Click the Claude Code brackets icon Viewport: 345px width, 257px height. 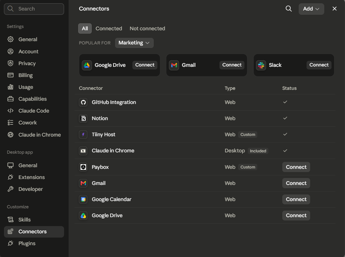point(10,111)
